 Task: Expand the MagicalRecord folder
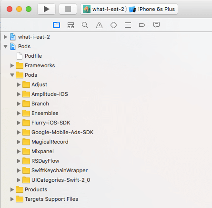(x=19, y=142)
